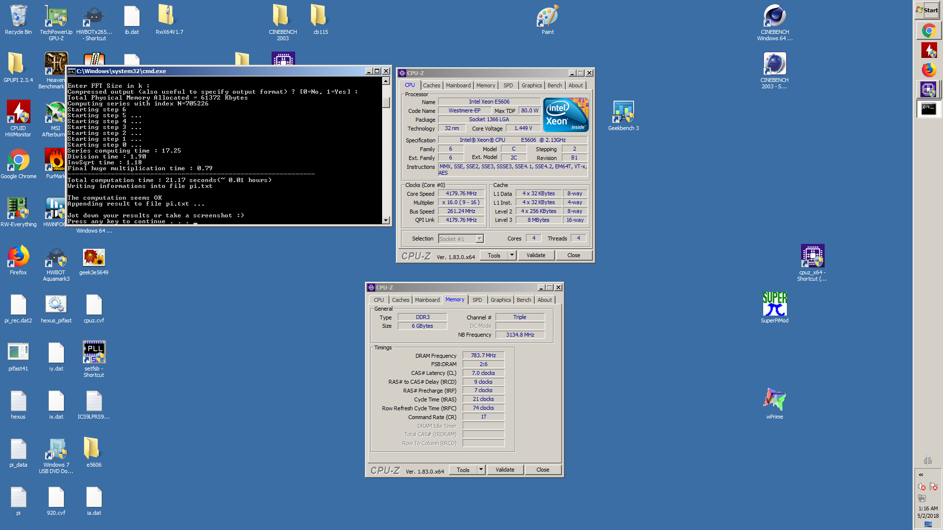Launch Geekbench 3 desktop shortcut

click(623, 116)
